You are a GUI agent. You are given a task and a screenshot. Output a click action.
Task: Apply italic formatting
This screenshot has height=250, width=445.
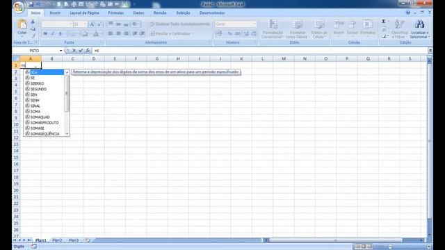53,33
